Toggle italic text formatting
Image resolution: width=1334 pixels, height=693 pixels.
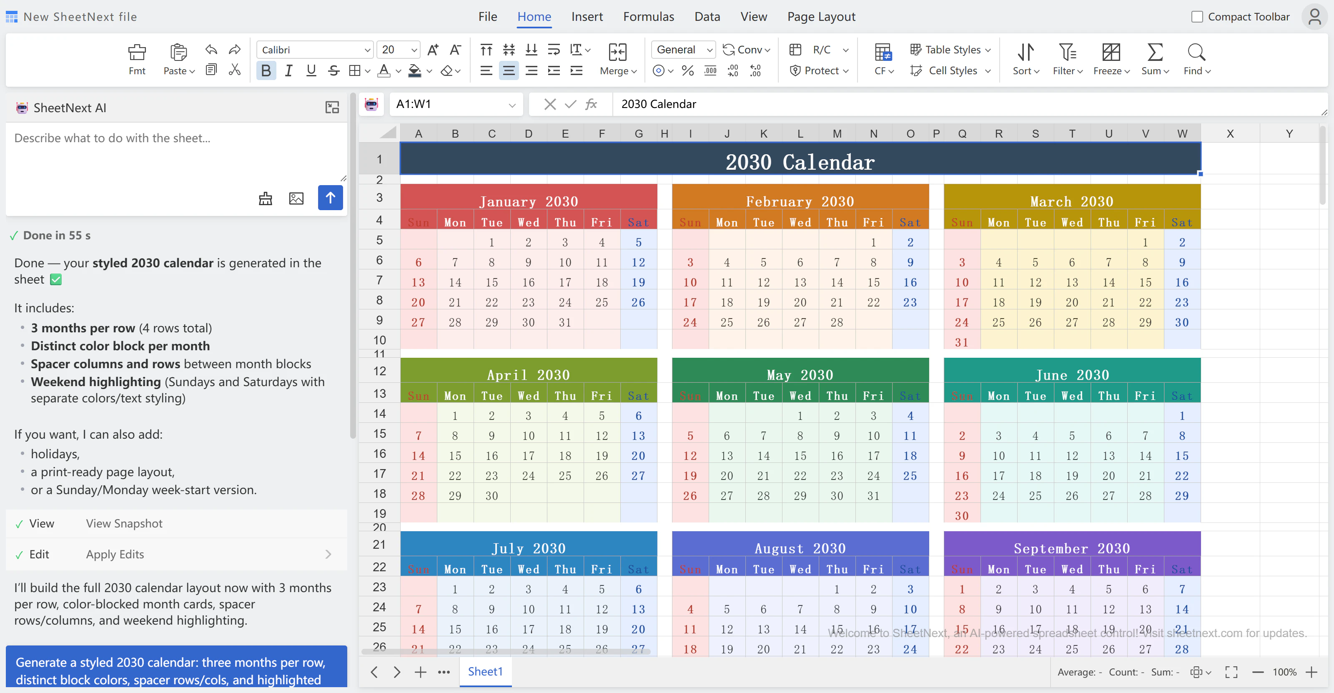(x=288, y=70)
